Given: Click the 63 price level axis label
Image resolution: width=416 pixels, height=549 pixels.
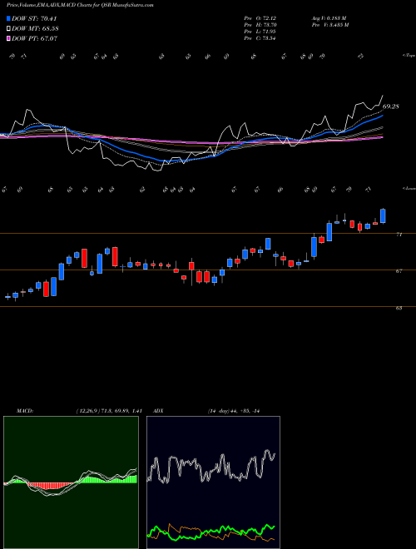Looking at the screenshot, I should click(x=399, y=308).
